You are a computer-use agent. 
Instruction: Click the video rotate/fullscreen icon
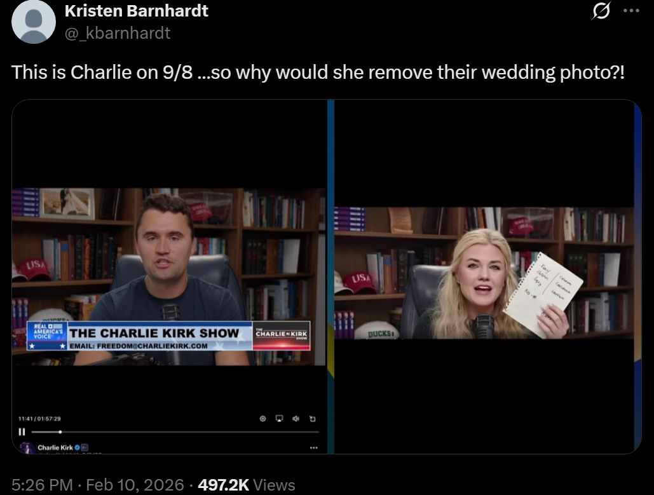click(313, 418)
